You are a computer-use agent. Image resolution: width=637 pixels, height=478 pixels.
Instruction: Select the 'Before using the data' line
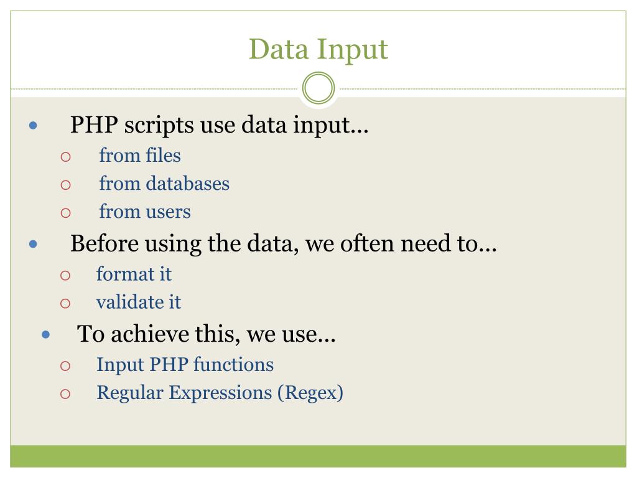(284, 244)
